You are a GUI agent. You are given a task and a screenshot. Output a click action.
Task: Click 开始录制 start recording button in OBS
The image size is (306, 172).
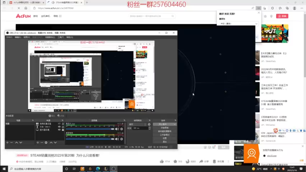point(165,128)
